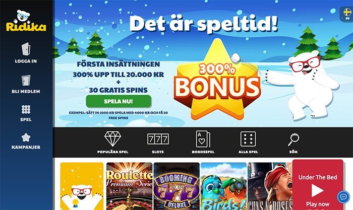Go home via the Ridika logo
The width and height of the screenshot is (353, 210).
point(26,21)
